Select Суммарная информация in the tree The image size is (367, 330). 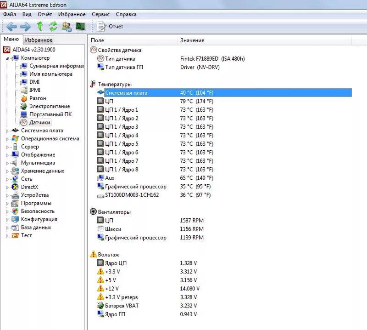56,66
